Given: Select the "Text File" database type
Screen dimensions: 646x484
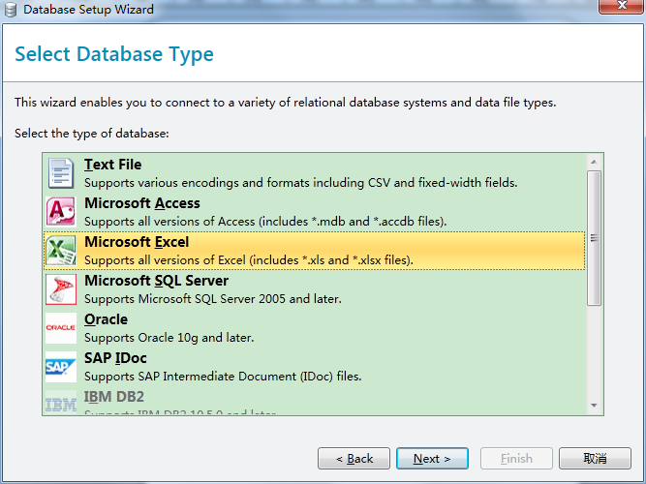Looking at the screenshot, I should coord(314,173).
